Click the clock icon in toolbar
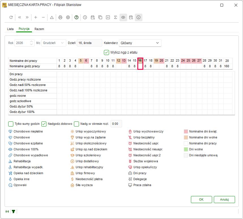This screenshot has height=219, width=243. [x=85, y=17]
